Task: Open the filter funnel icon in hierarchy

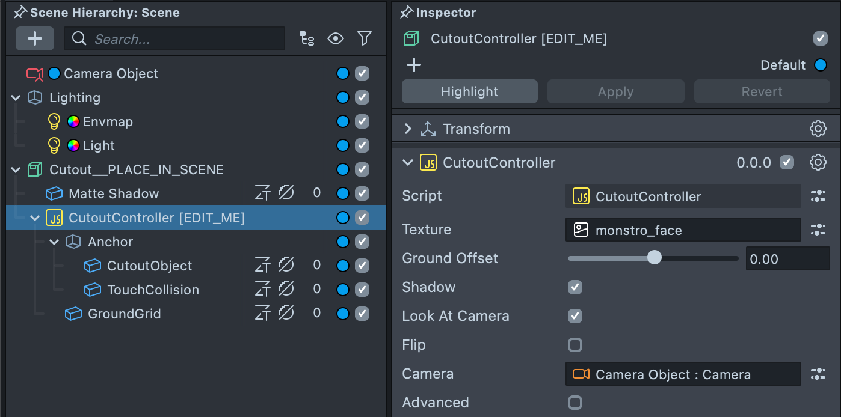Action: (x=364, y=39)
